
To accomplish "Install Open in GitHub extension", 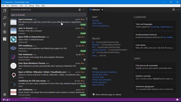I will tap(83, 77).
